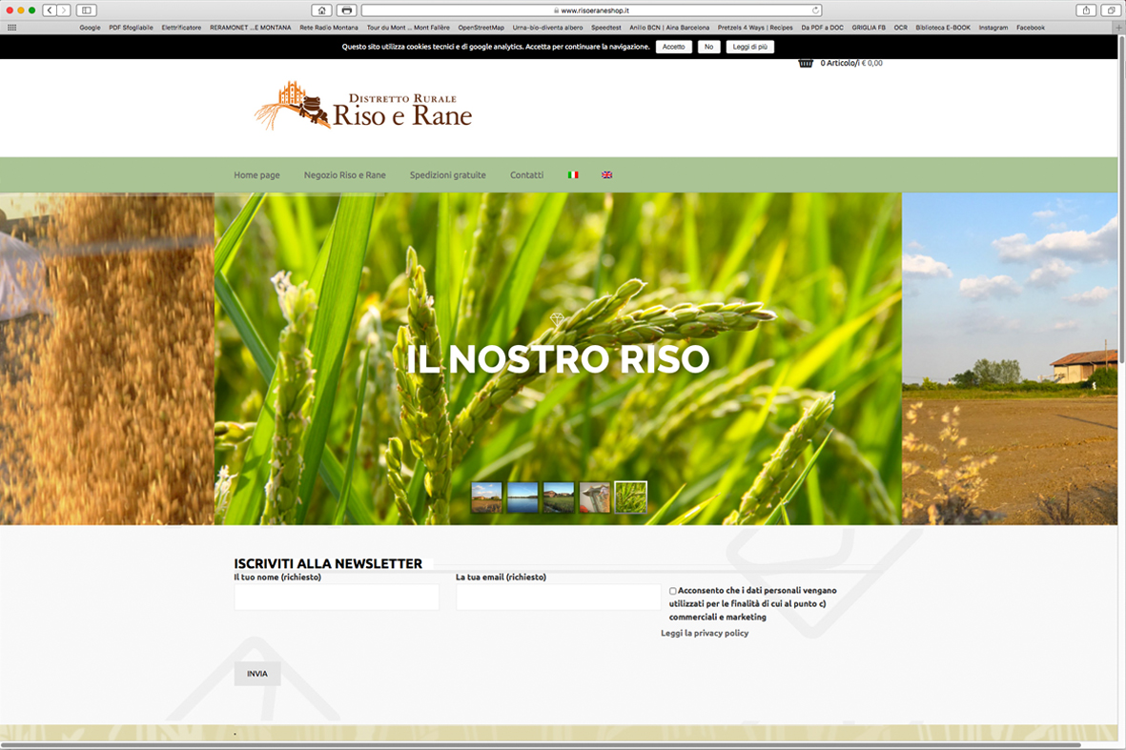Decline cookies with the No button
The width and height of the screenshot is (1126, 750).
(x=708, y=47)
